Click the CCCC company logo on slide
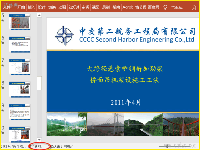Screen dimensions: 200x150 click(x=64, y=35)
